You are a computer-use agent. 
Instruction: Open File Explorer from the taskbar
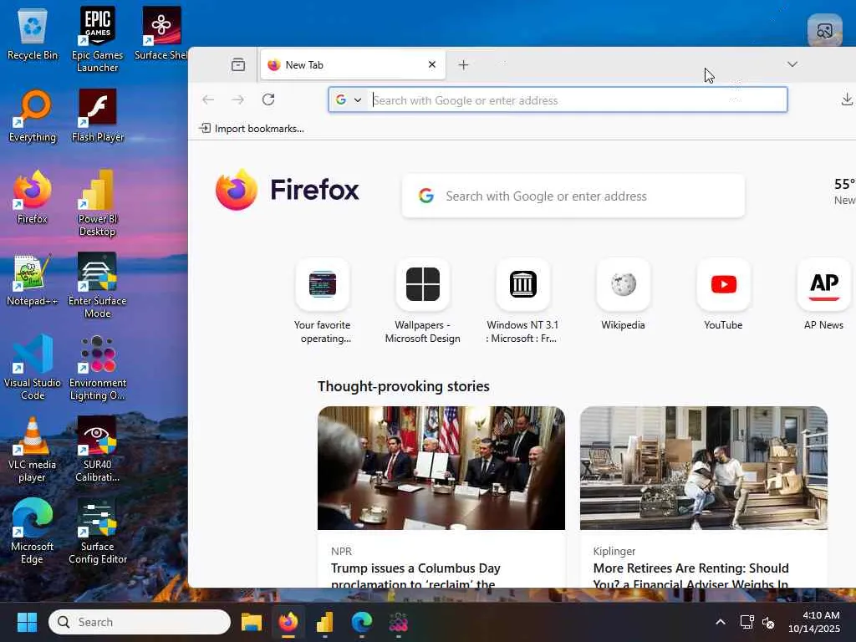coord(252,622)
